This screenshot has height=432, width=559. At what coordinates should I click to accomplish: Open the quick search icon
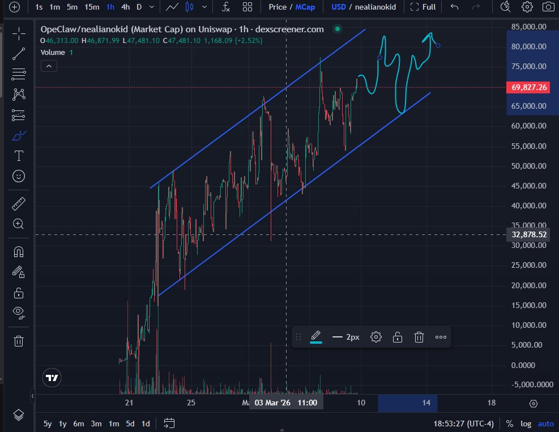click(x=505, y=7)
